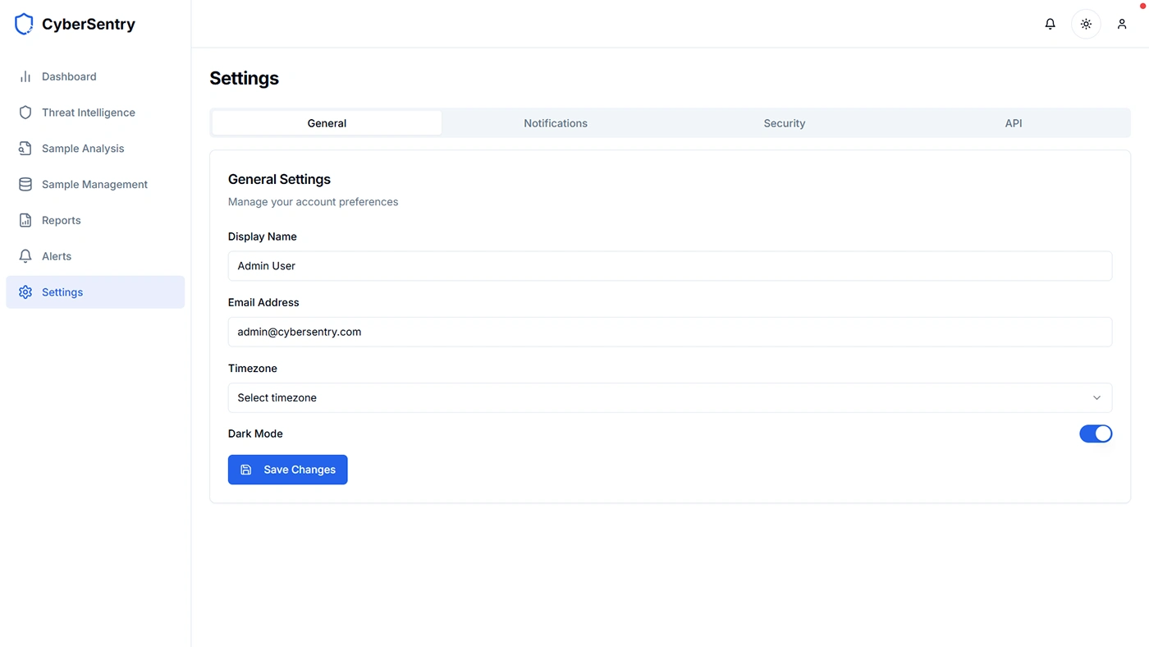The width and height of the screenshot is (1149, 647).
Task: Click the Email Address input field
Action: [669, 332]
